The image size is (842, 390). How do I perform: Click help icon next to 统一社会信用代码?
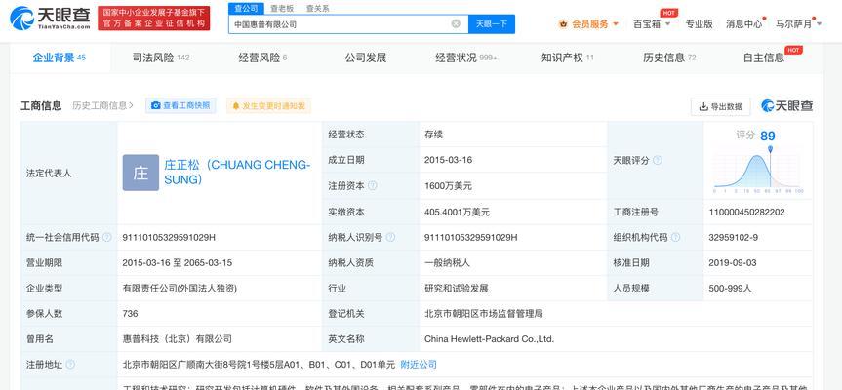click(107, 237)
